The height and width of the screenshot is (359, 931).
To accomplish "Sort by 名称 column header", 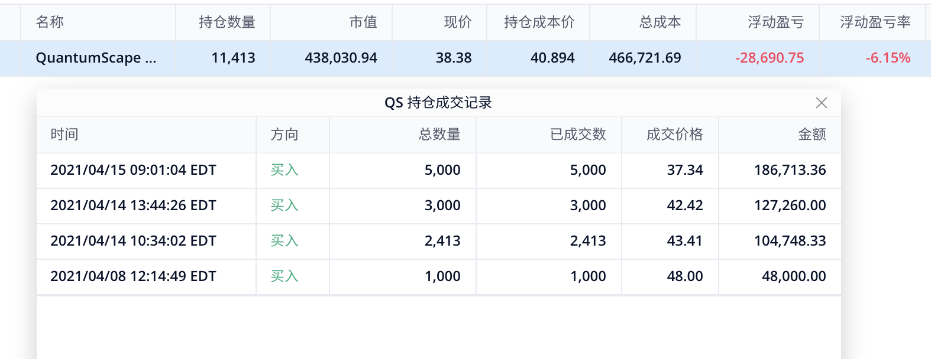I will pos(50,22).
